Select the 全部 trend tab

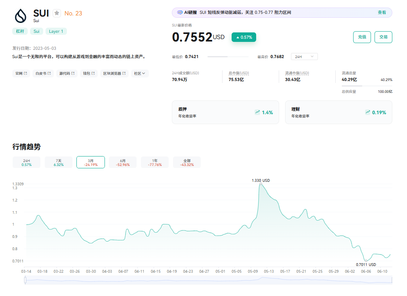coord(187,162)
